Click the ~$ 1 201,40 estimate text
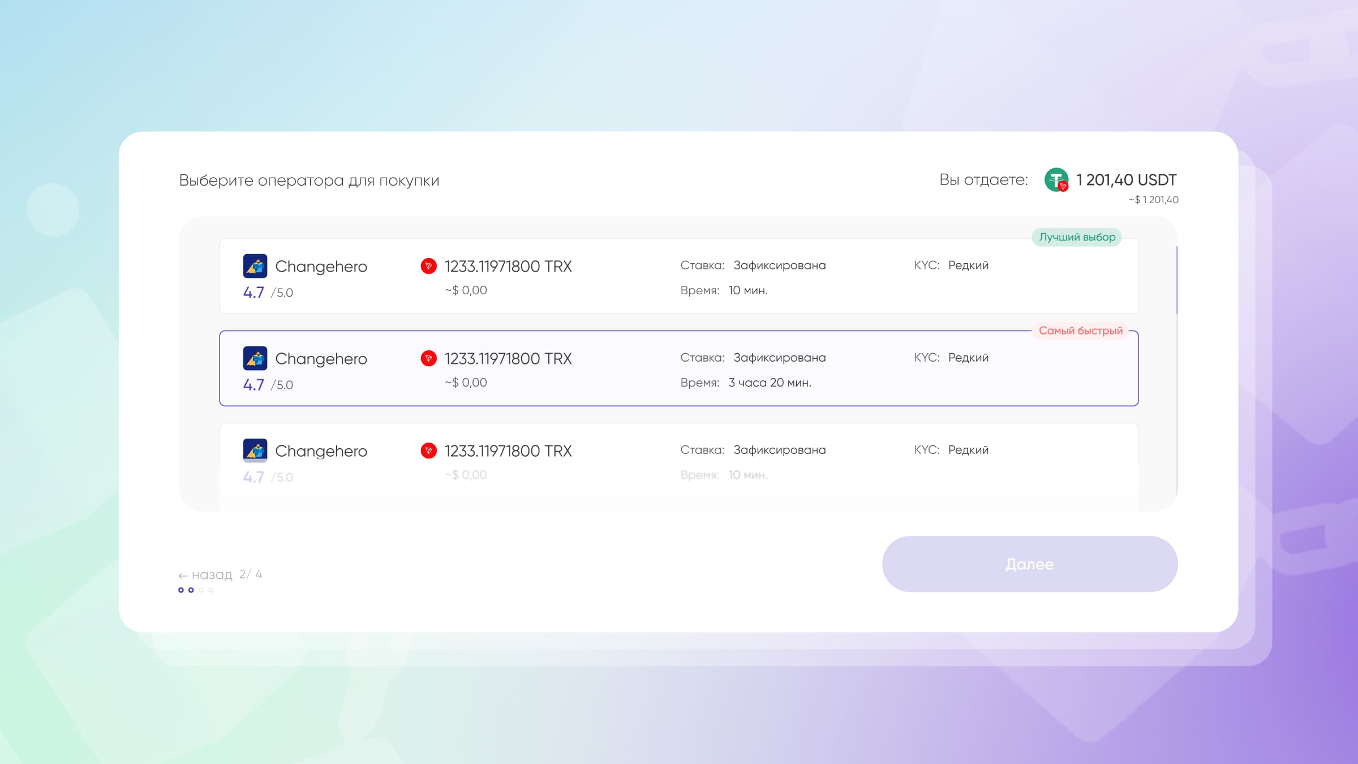The height and width of the screenshot is (764, 1358). pyautogui.click(x=1154, y=200)
